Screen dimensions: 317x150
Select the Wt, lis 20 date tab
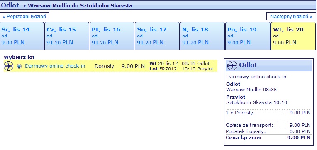(x=293, y=36)
